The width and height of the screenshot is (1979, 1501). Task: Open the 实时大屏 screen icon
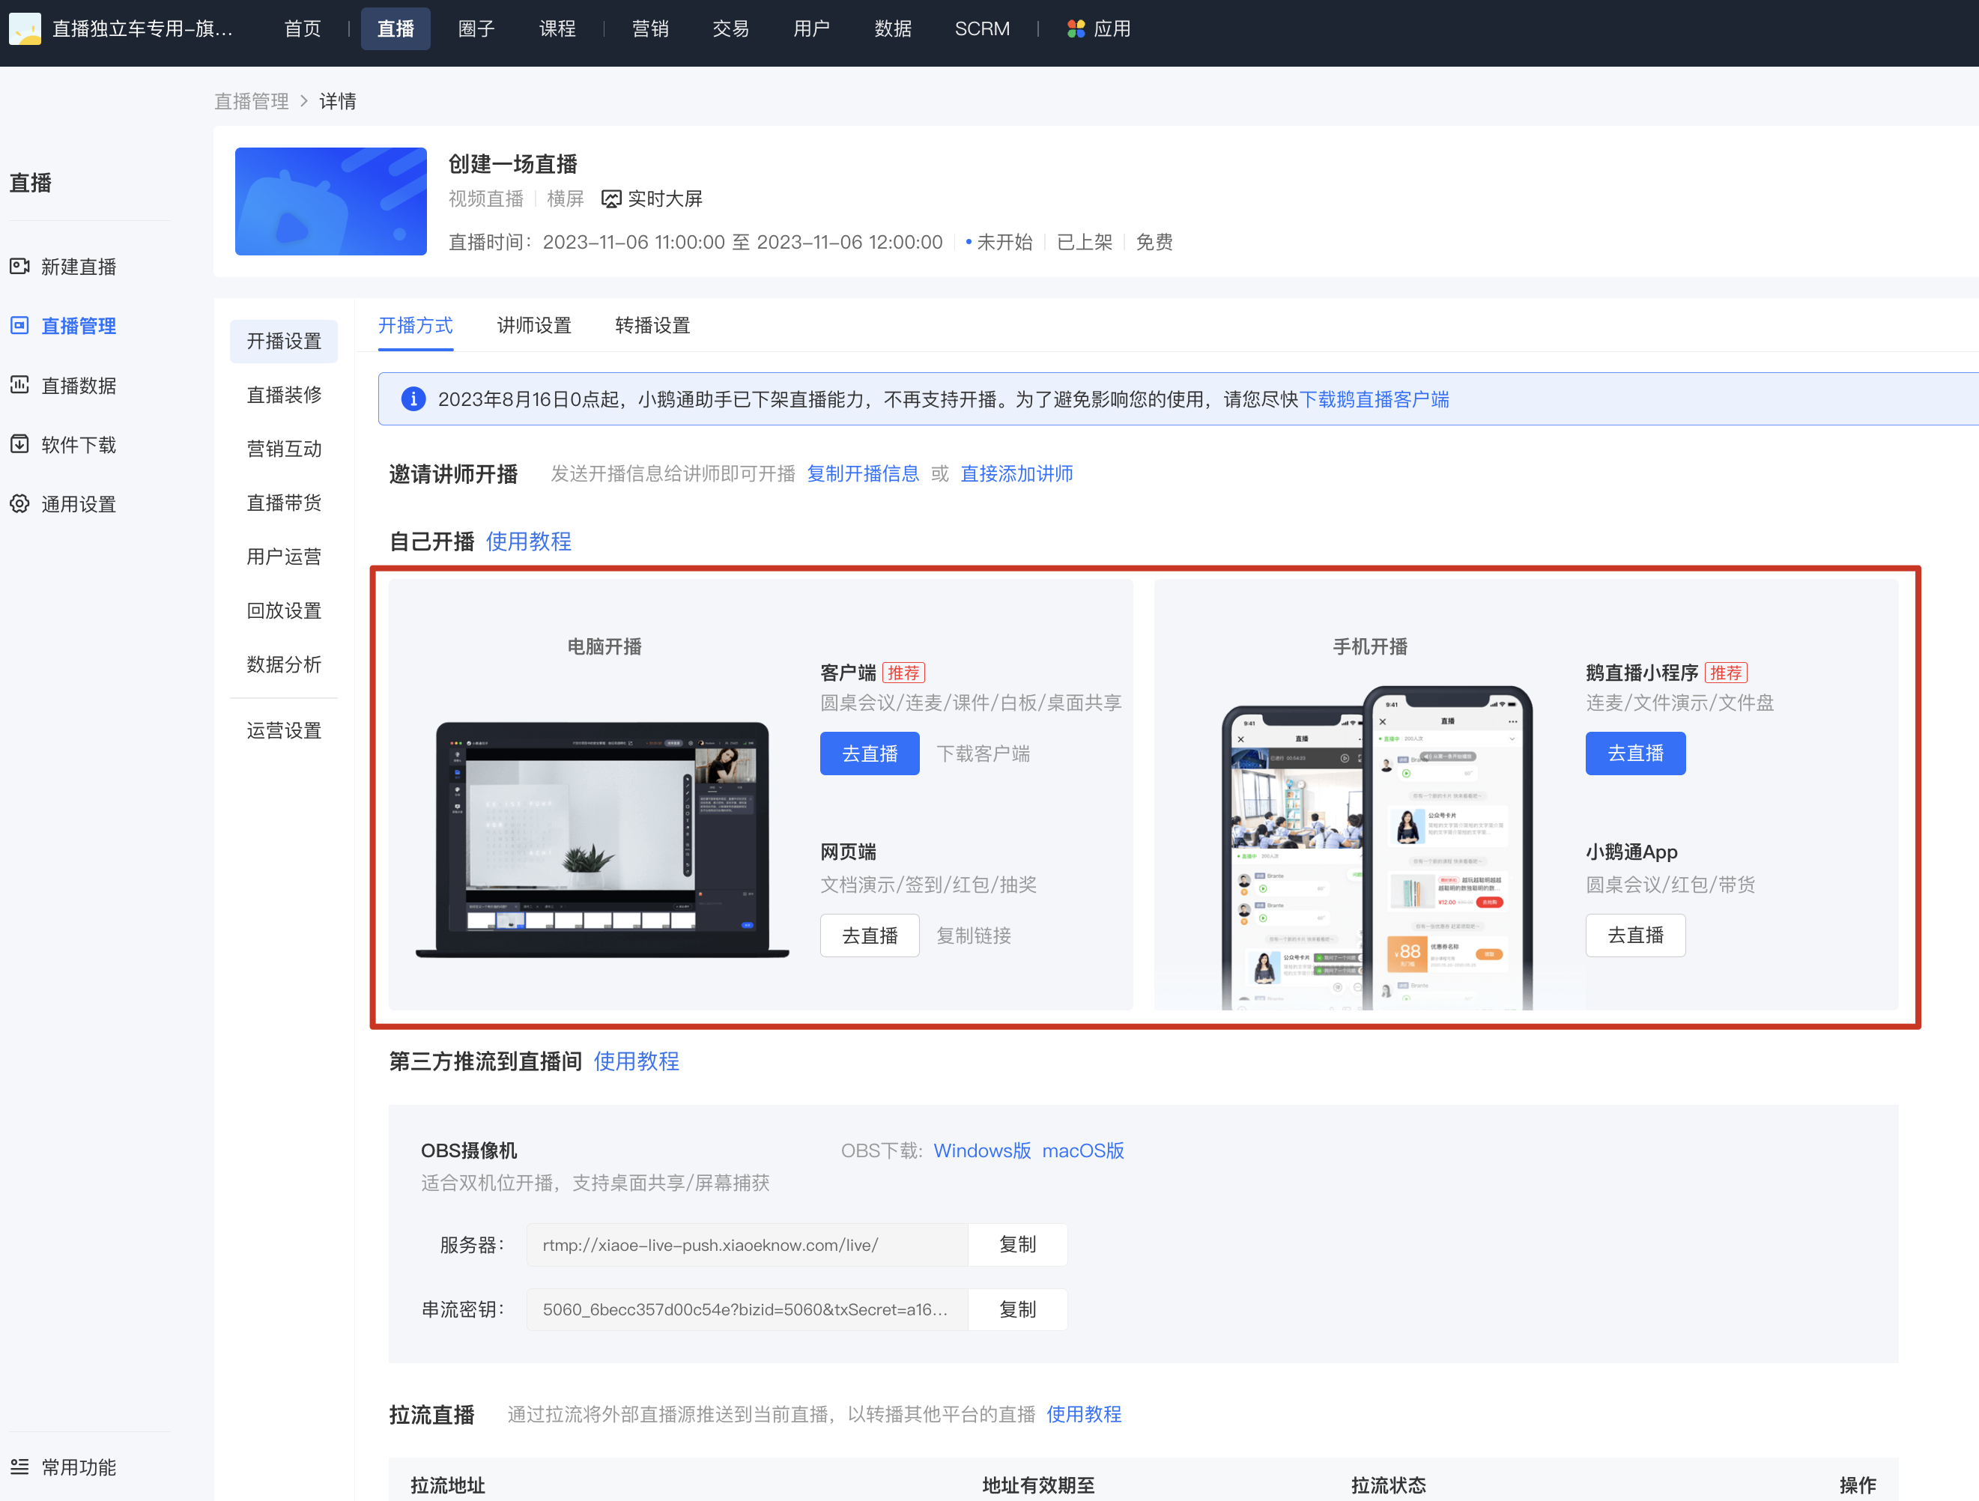tap(611, 198)
